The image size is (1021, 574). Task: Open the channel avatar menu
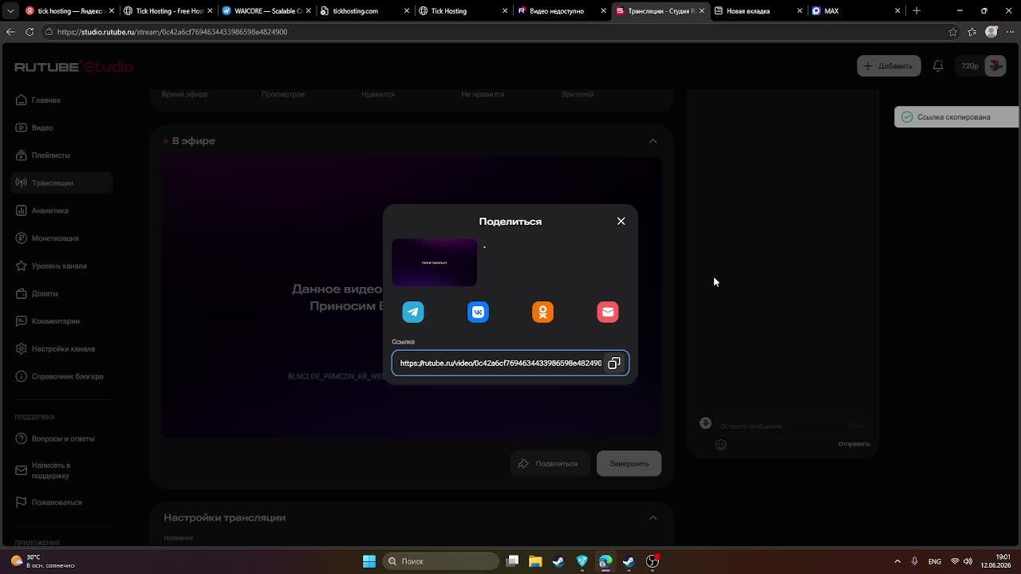pyautogui.click(x=995, y=66)
